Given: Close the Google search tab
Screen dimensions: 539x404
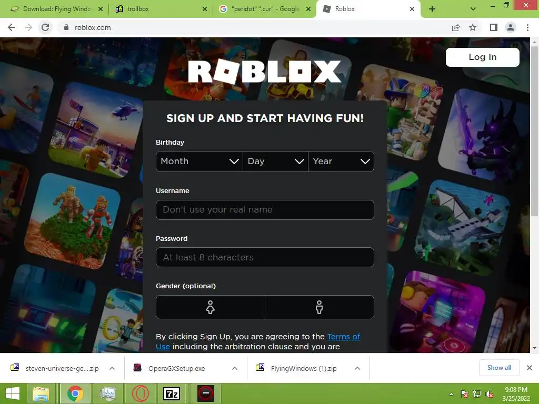Looking at the screenshot, I should 308,9.
